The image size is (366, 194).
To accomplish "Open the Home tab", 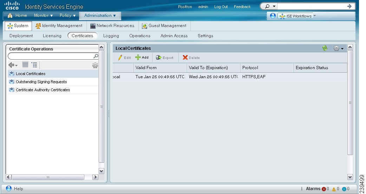I will click(17, 15).
